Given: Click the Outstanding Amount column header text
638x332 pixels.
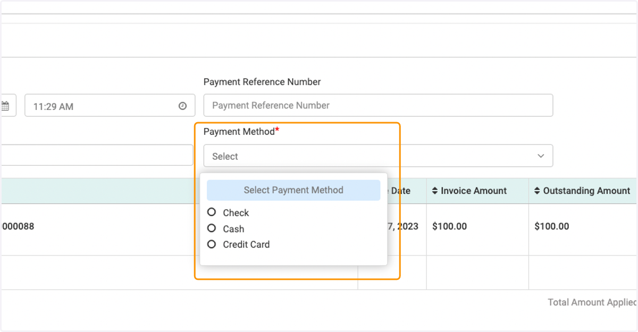Looking at the screenshot, I should [x=586, y=191].
